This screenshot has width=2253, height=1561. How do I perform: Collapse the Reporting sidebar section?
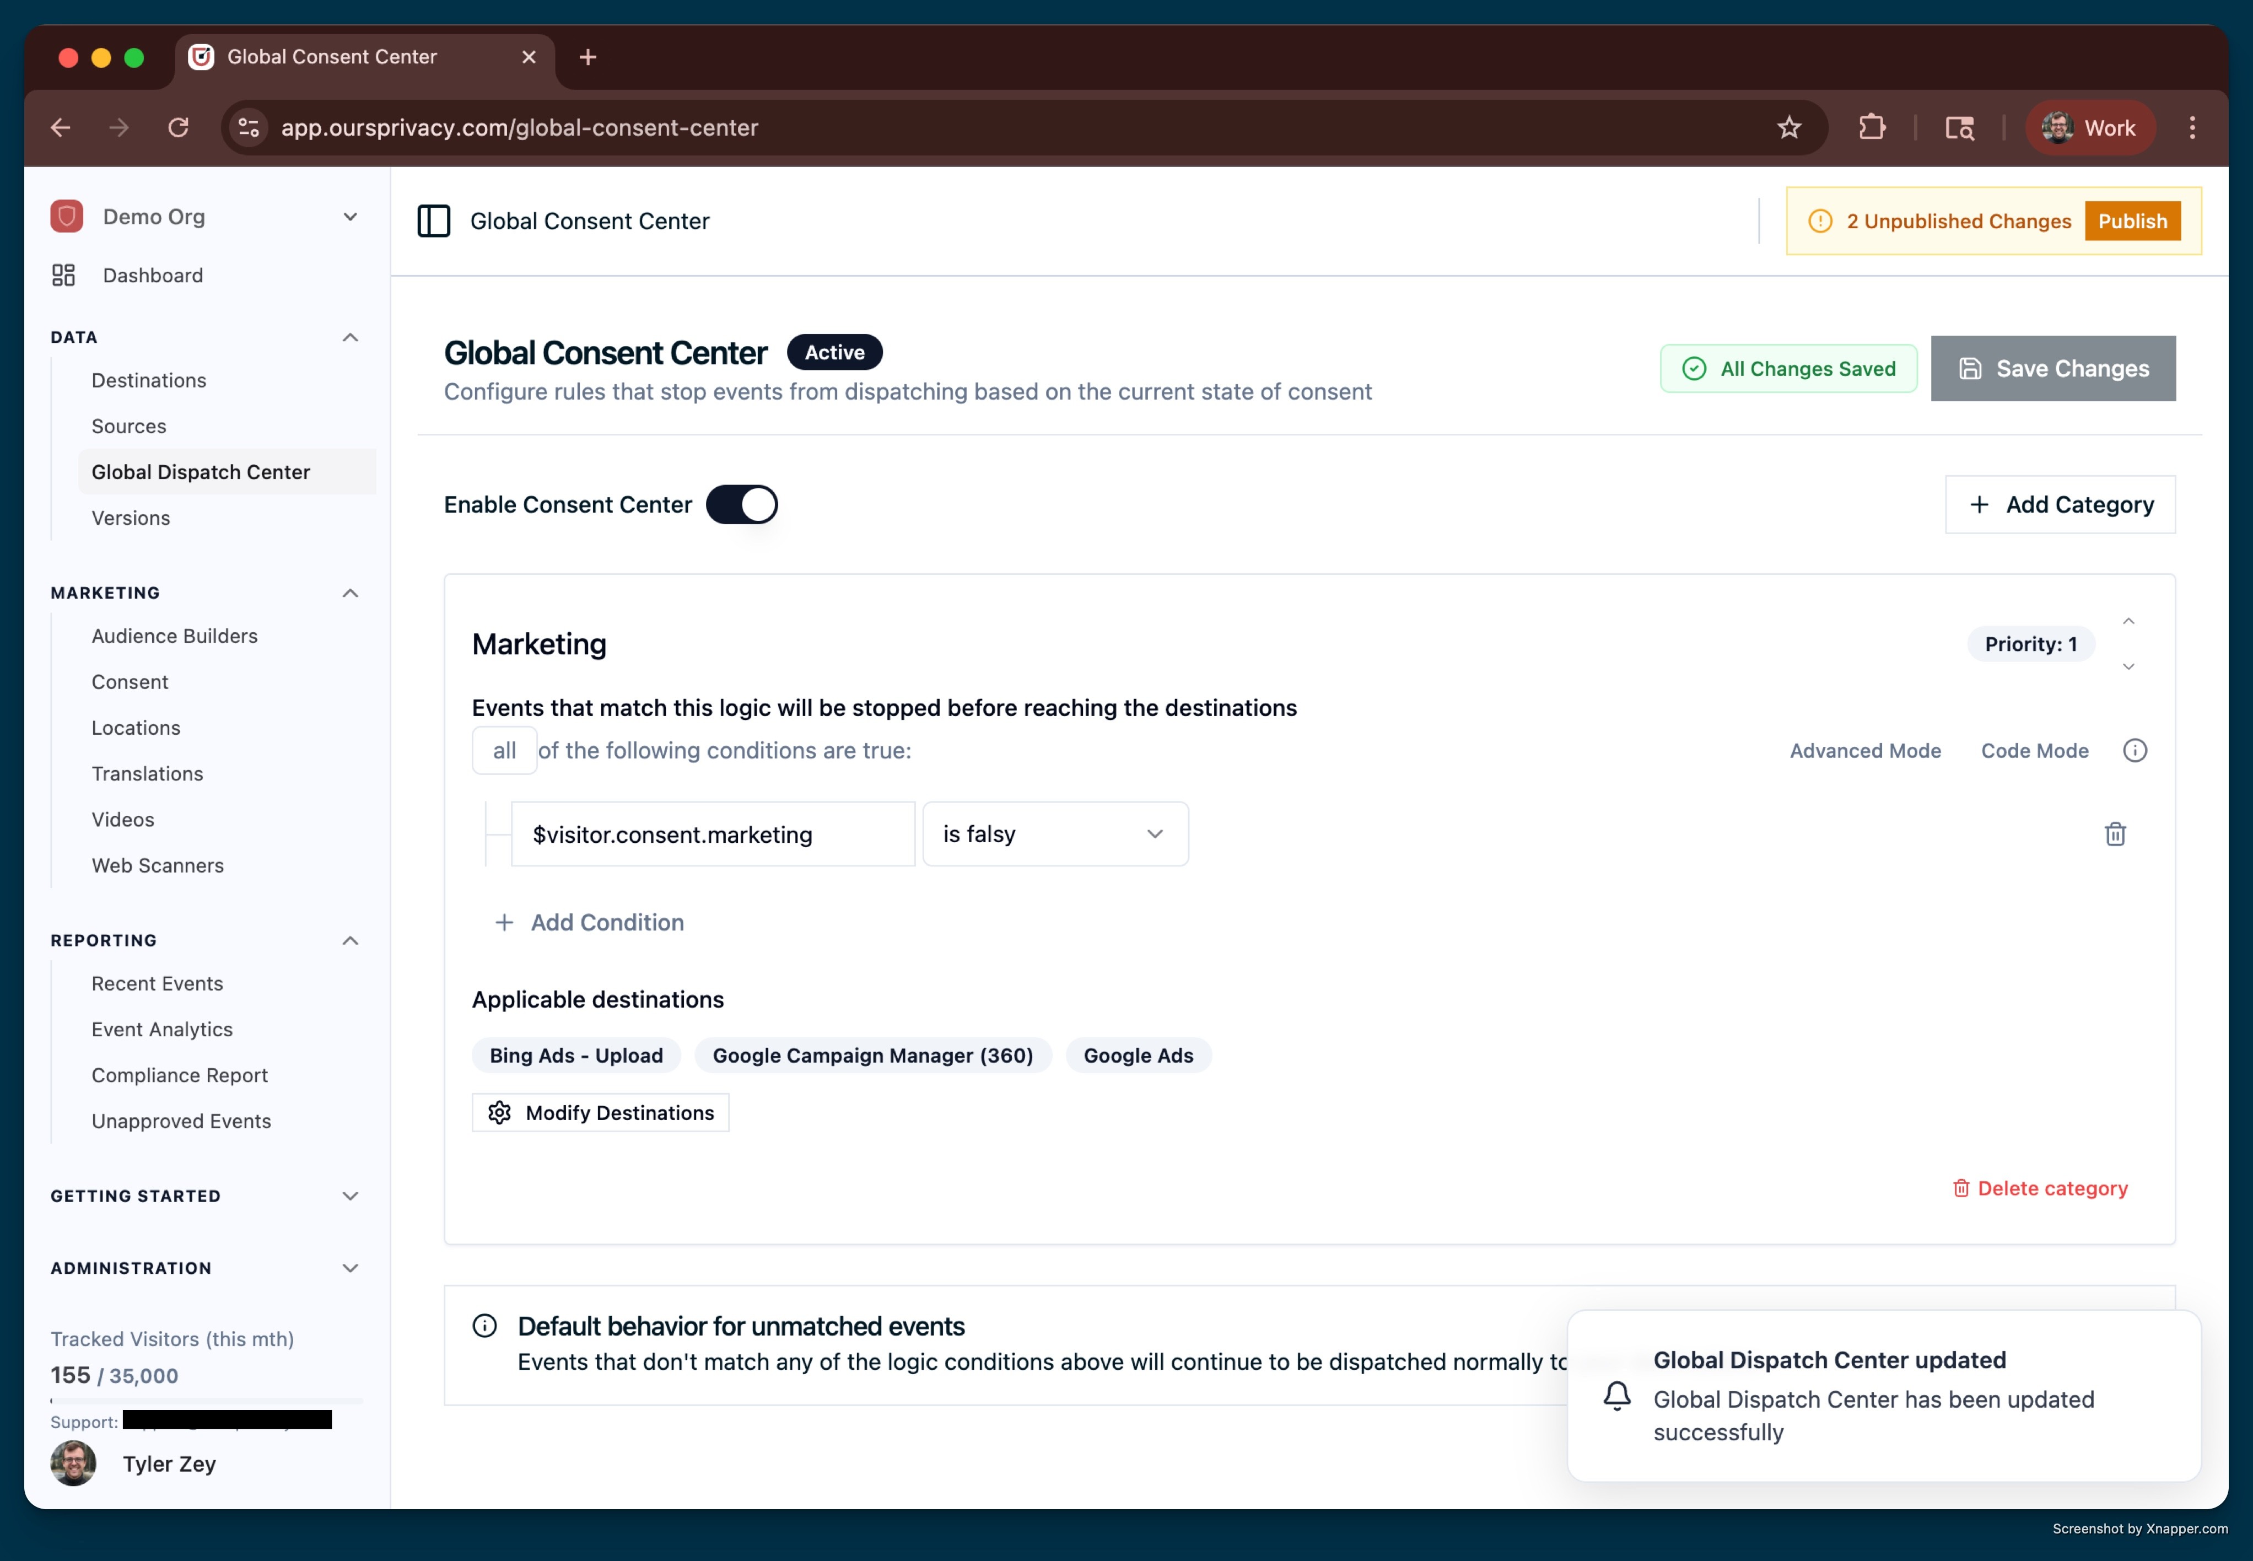(350, 940)
